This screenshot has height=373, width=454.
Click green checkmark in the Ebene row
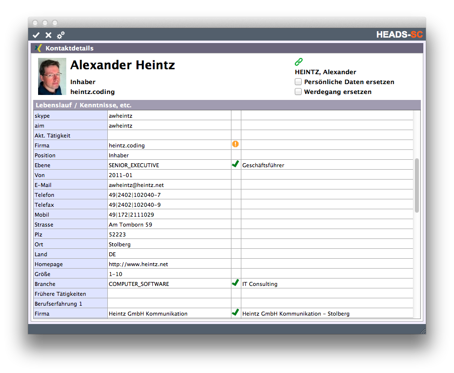click(x=235, y=164)
